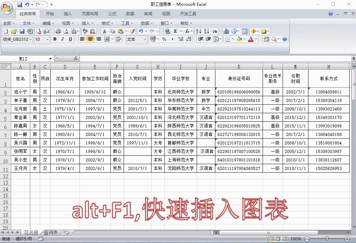Expand the fill color dropdown arrow
The height and width of the screenshot is (243, 356).
point(245,39)
